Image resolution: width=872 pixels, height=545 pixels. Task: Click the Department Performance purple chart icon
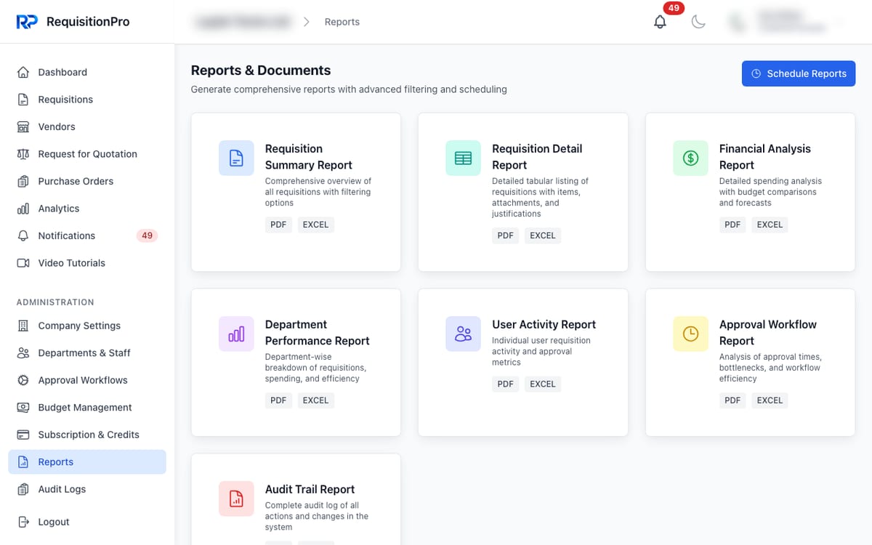coord(236,334)
